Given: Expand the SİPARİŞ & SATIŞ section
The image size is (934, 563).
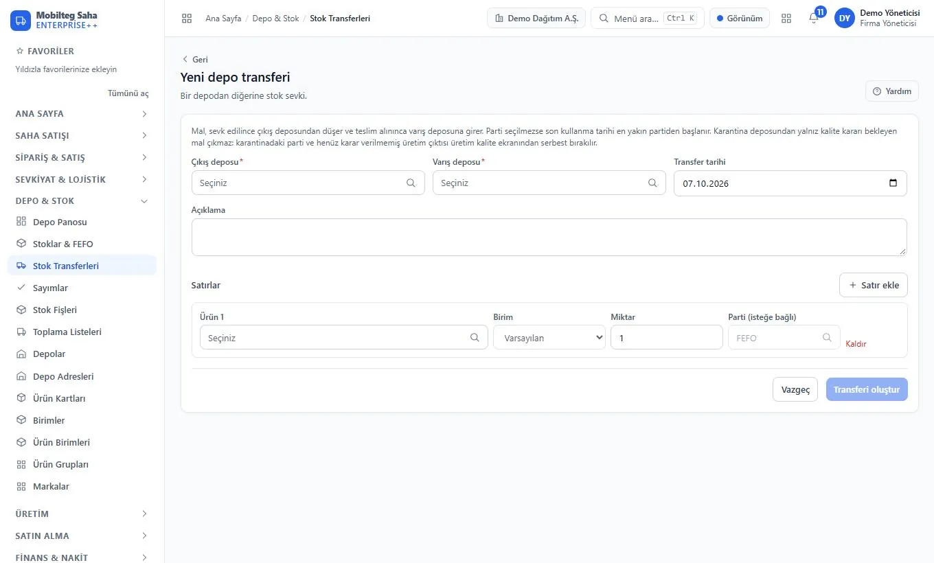Looking at the screenshot, I should pos(82,157).
